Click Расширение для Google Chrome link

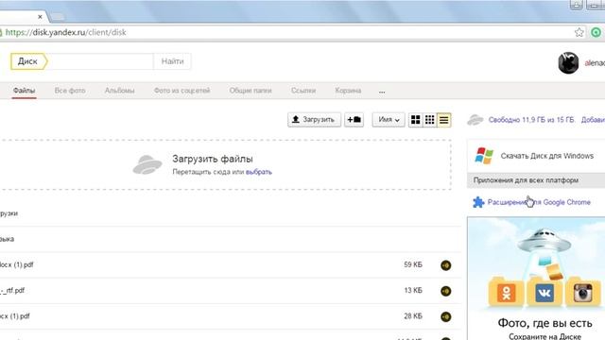pos(539,202)
